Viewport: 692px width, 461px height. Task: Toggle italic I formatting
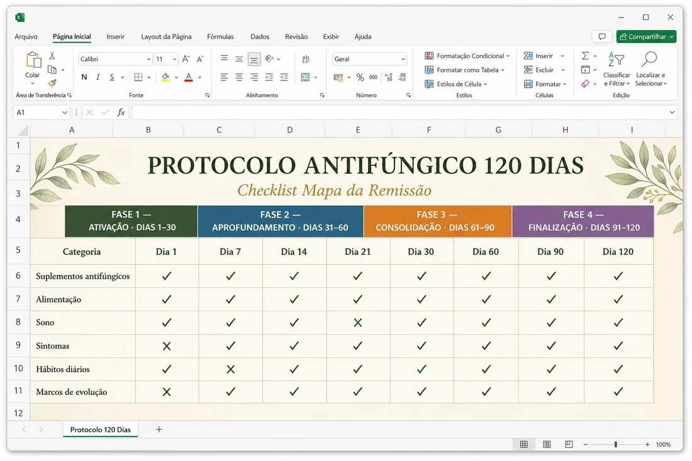point(98,77)
